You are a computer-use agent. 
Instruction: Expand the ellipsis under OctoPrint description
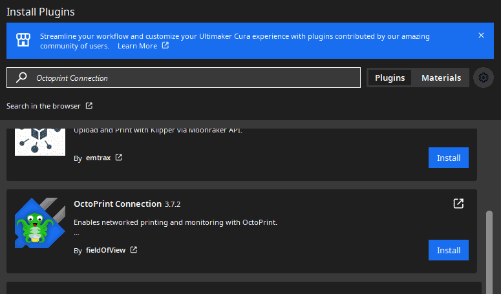point(76,234)
